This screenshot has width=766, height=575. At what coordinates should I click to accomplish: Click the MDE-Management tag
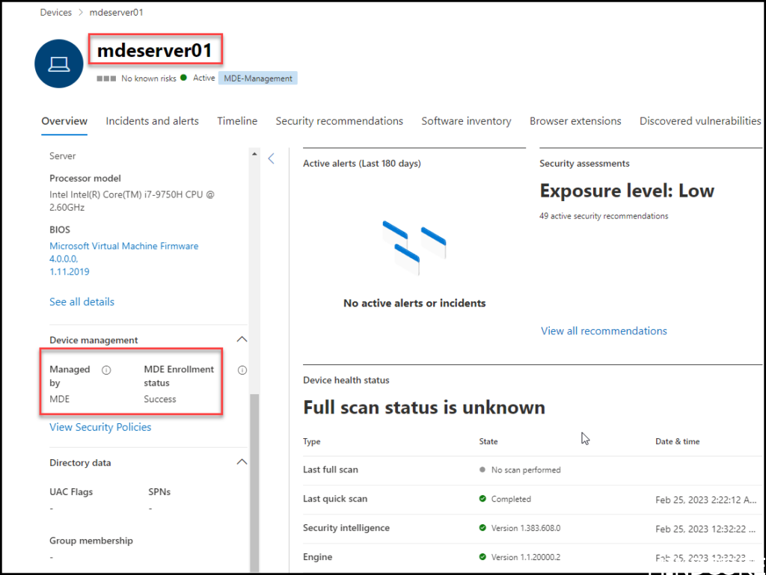point(257,77)
